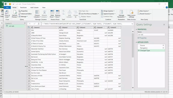Open the Merge Queries dropdown
Viewport: 173px width, 98px height.
[x=114, y=11]
